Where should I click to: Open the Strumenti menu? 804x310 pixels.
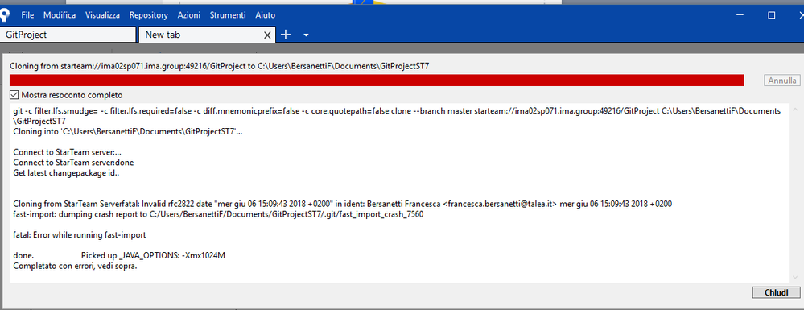click(228, 15)
